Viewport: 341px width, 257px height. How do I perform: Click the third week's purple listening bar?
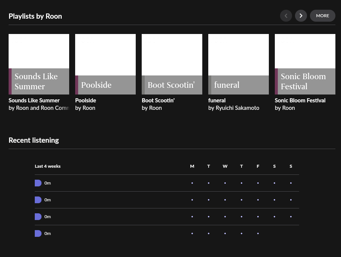(38, 217)
